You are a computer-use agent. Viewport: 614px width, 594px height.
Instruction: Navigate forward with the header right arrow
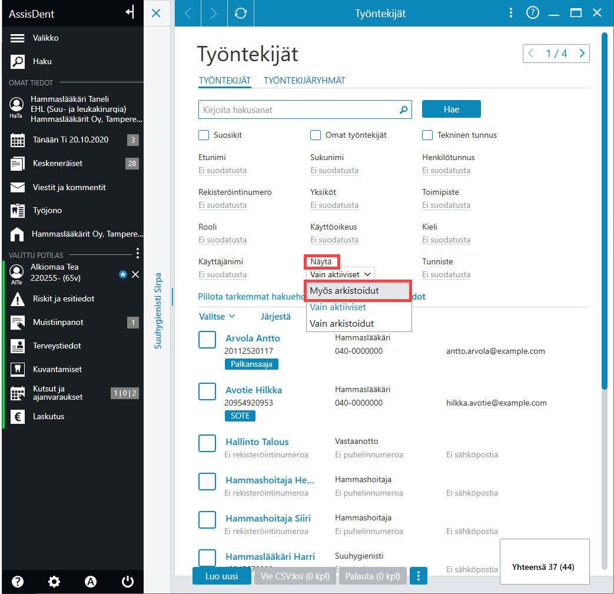(x=214, y=14)
